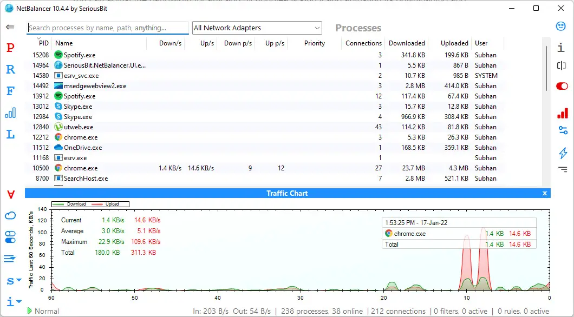Sort by the Down/s column header

click(166, 43)
